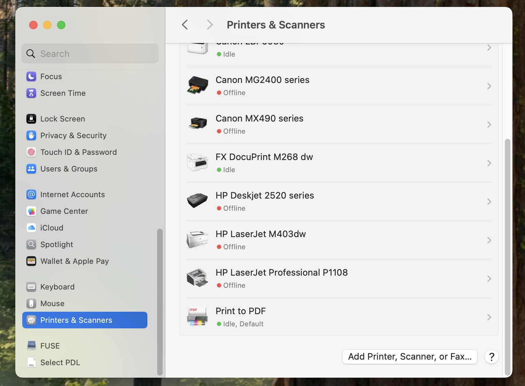Select the FX DocuPrint M268 dw printer image
This screenshot has width=525, height=386.
click(x=197, y=163)
